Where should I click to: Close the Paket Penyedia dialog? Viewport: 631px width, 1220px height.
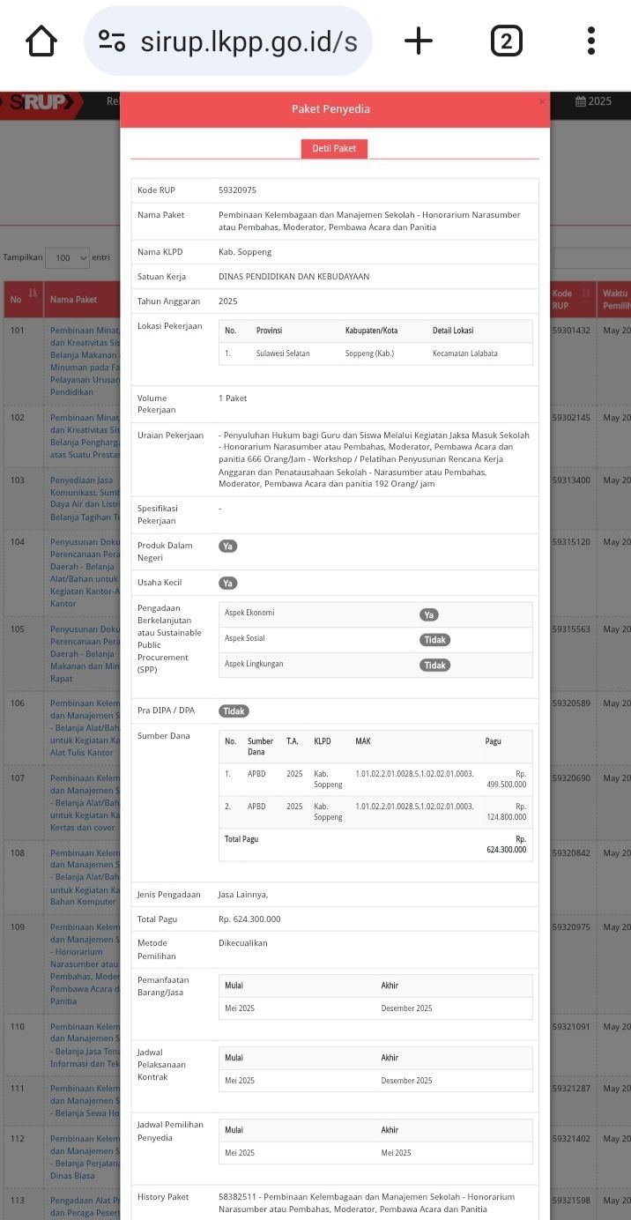[542, 102]
